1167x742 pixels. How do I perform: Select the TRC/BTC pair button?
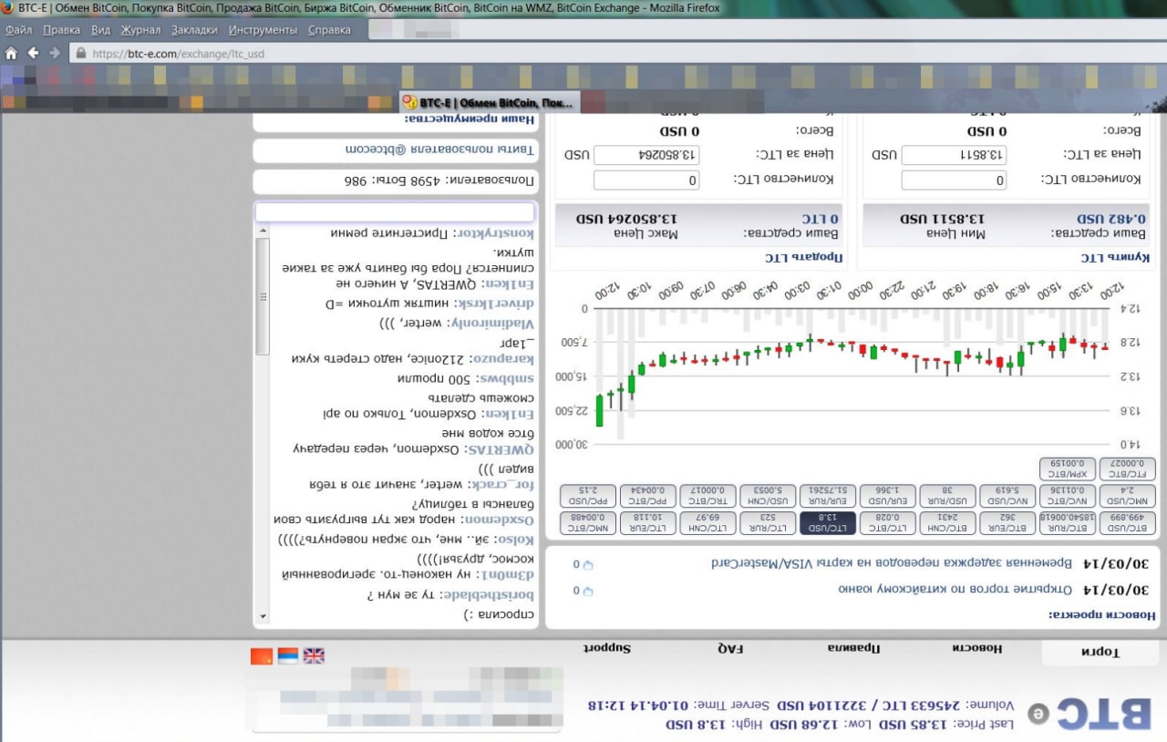(707, 495)
